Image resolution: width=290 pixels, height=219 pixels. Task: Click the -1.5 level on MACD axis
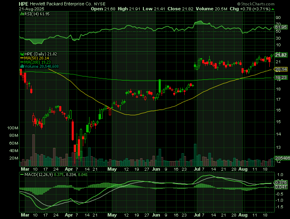pyautogui.click(x=280, y=207)
